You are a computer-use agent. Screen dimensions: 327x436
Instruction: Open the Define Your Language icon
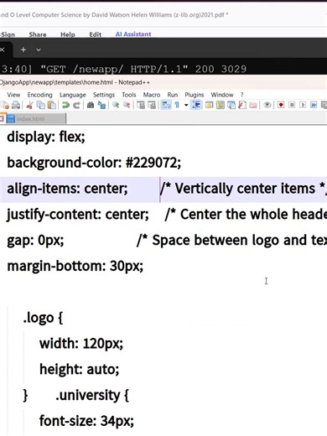pos(209,105)
